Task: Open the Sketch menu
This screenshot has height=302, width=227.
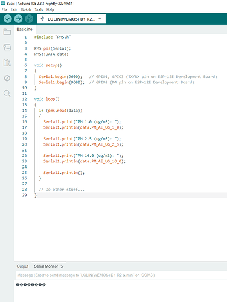Action: click(x=25, y=10)
